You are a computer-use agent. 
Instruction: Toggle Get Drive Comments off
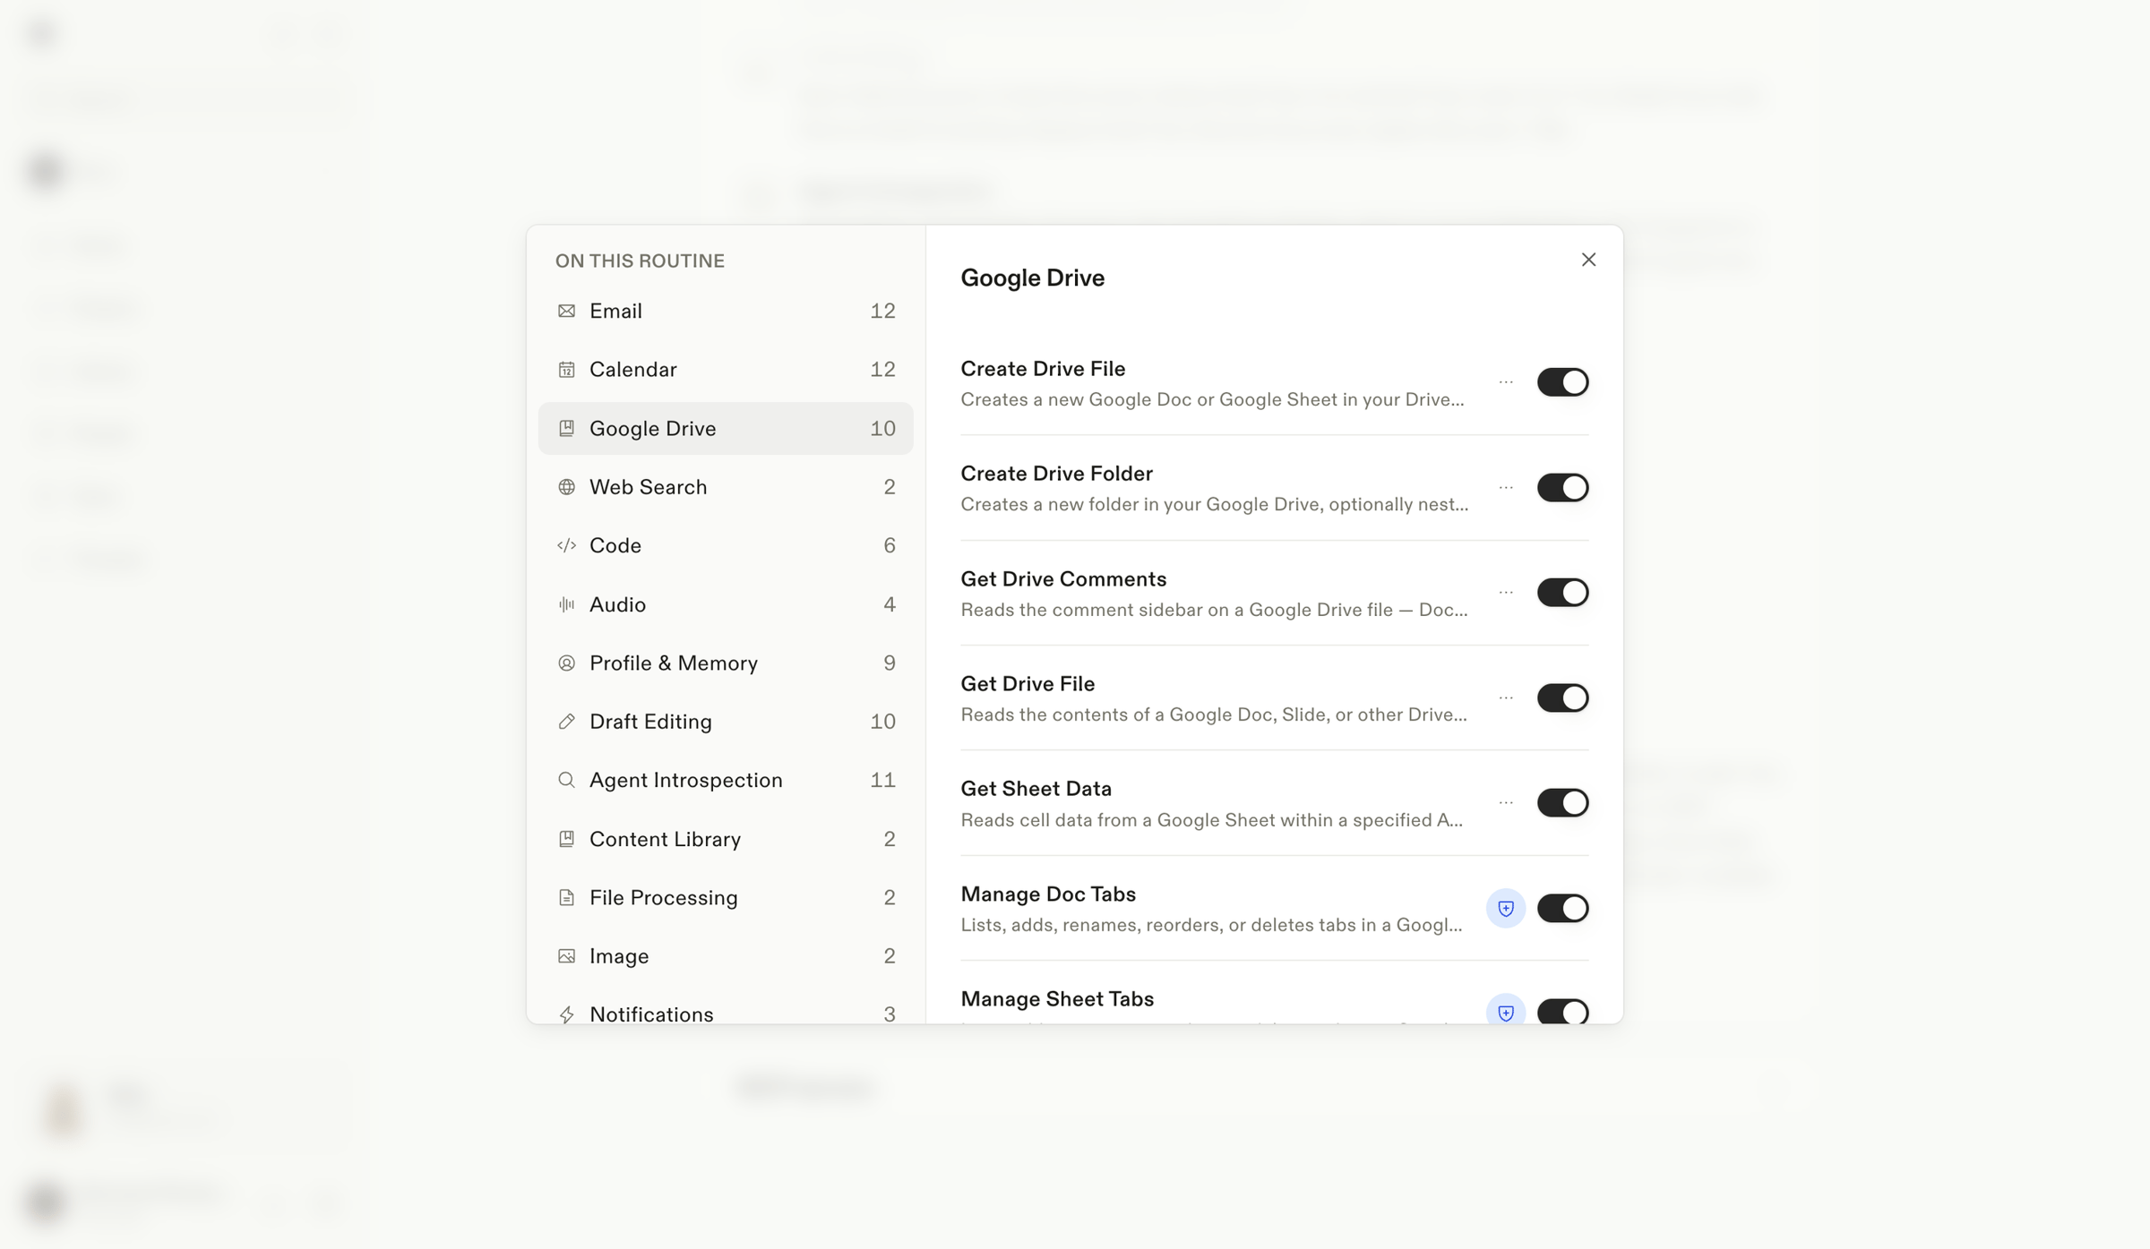click(1562, 593)
